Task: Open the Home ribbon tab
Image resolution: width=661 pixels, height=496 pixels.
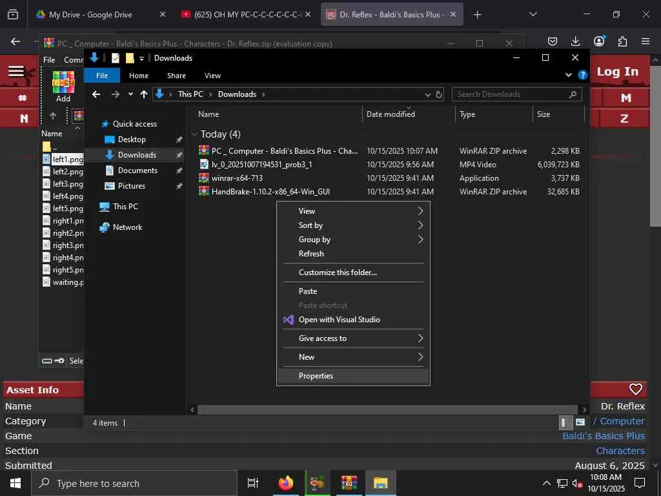Action: point(139,76)
